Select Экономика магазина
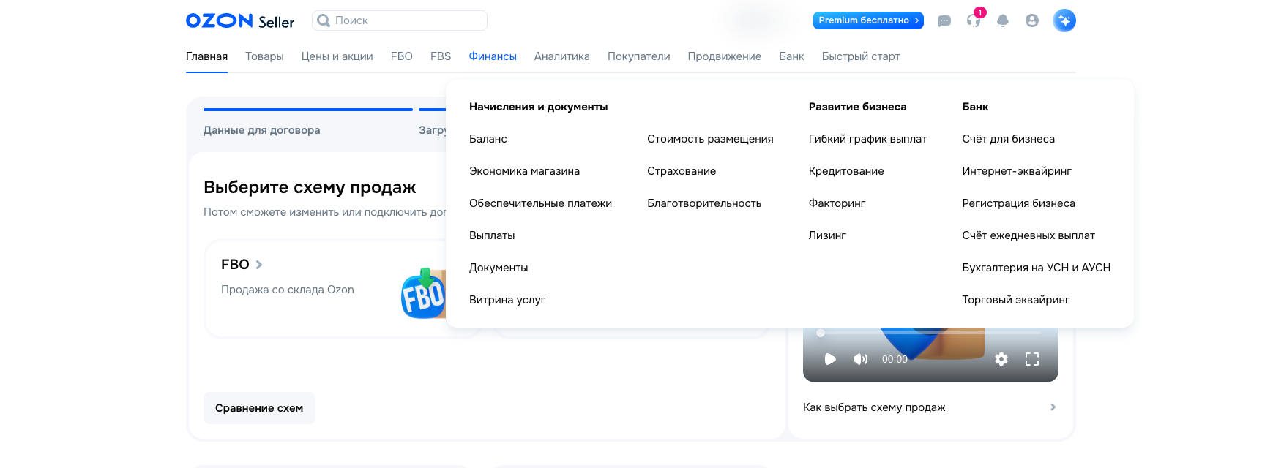Viewport: 1262px width, 468px height. 524,171
